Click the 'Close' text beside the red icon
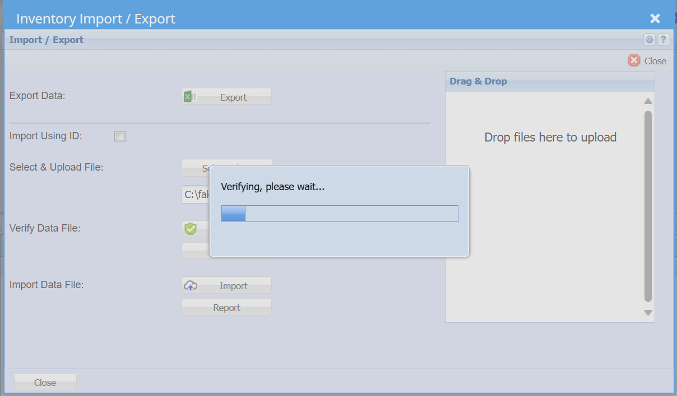The width and height of the screenshot is (677, 396). click(655, 61)
